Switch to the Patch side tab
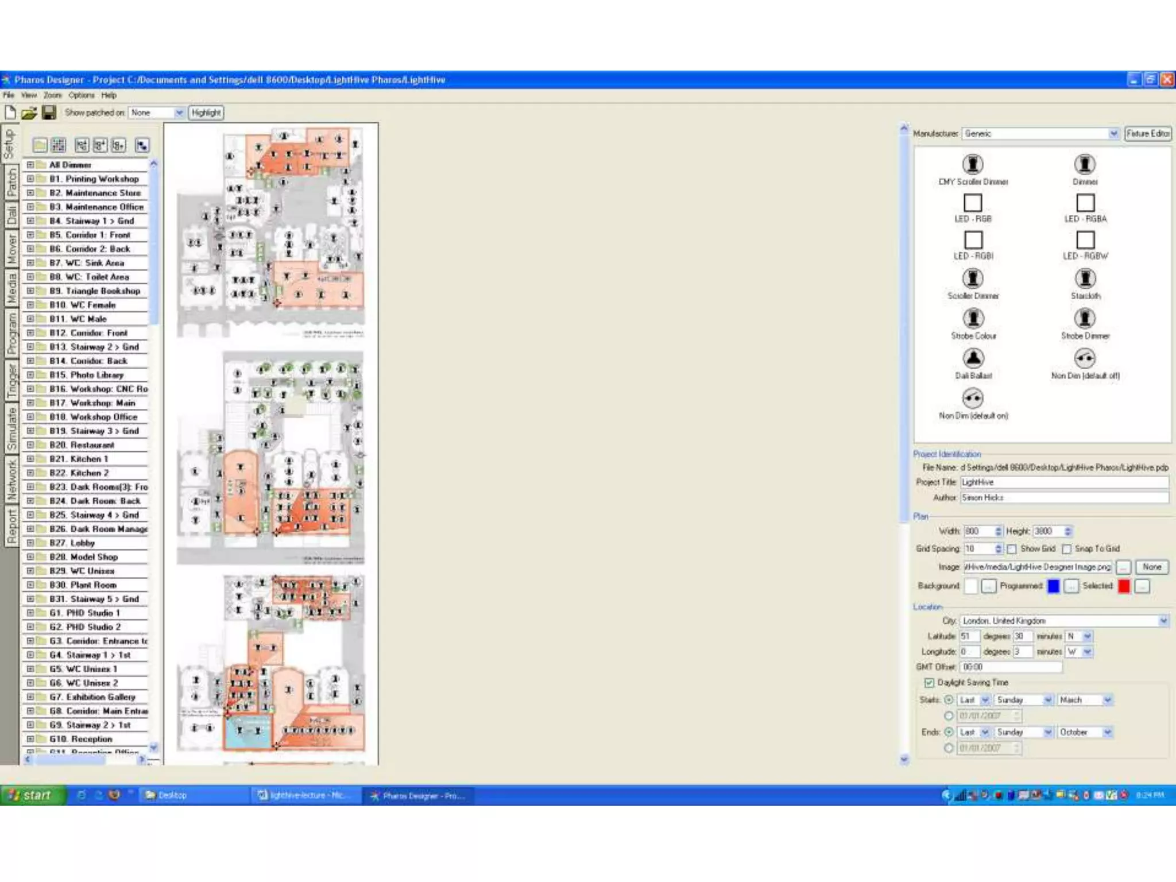1176x882 pixels. pos(11,183)
